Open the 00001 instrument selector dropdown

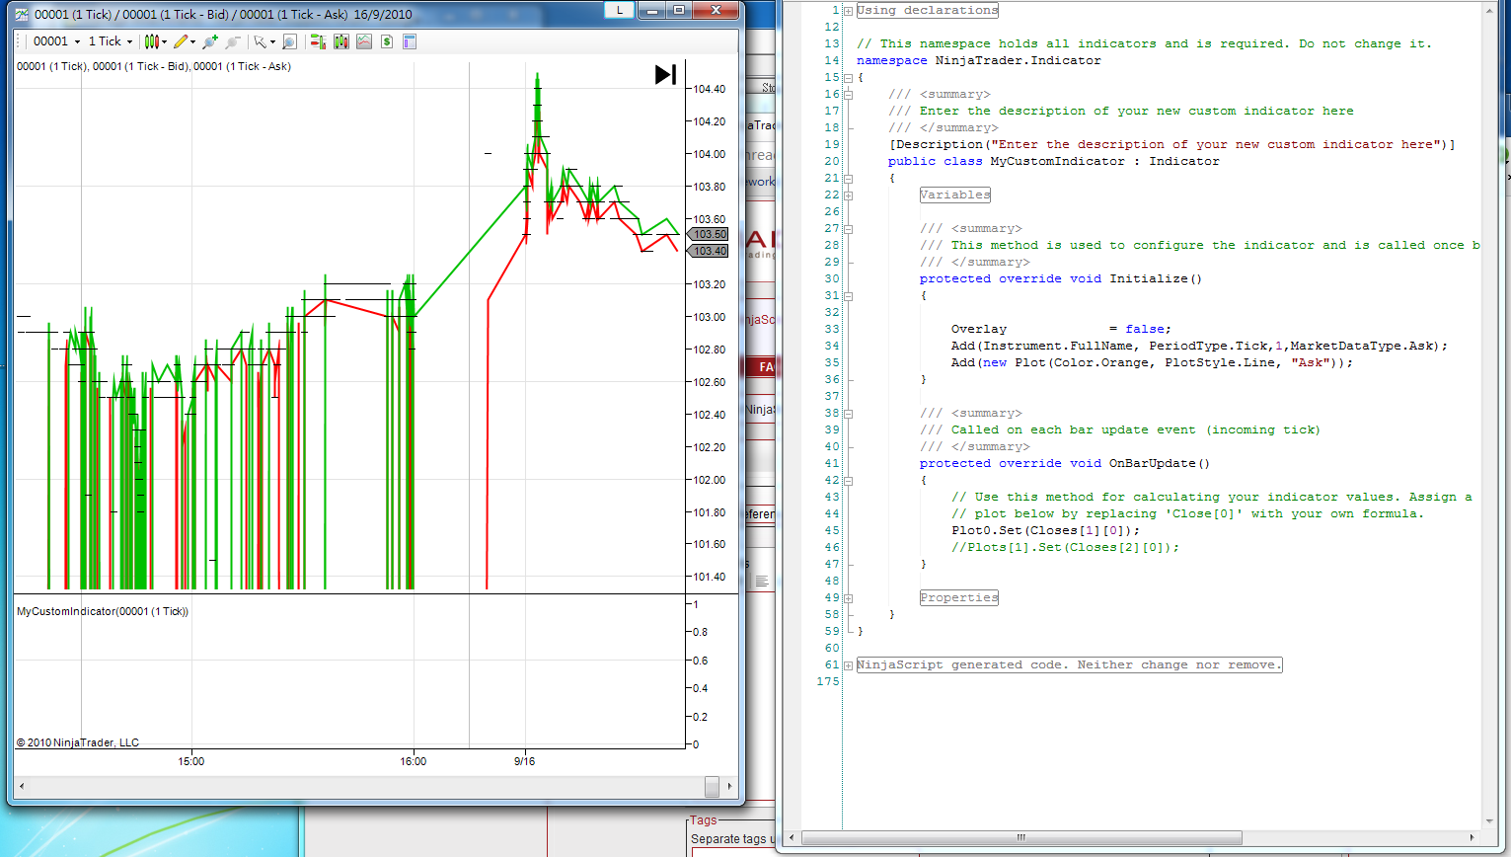[x=56, y=41]
